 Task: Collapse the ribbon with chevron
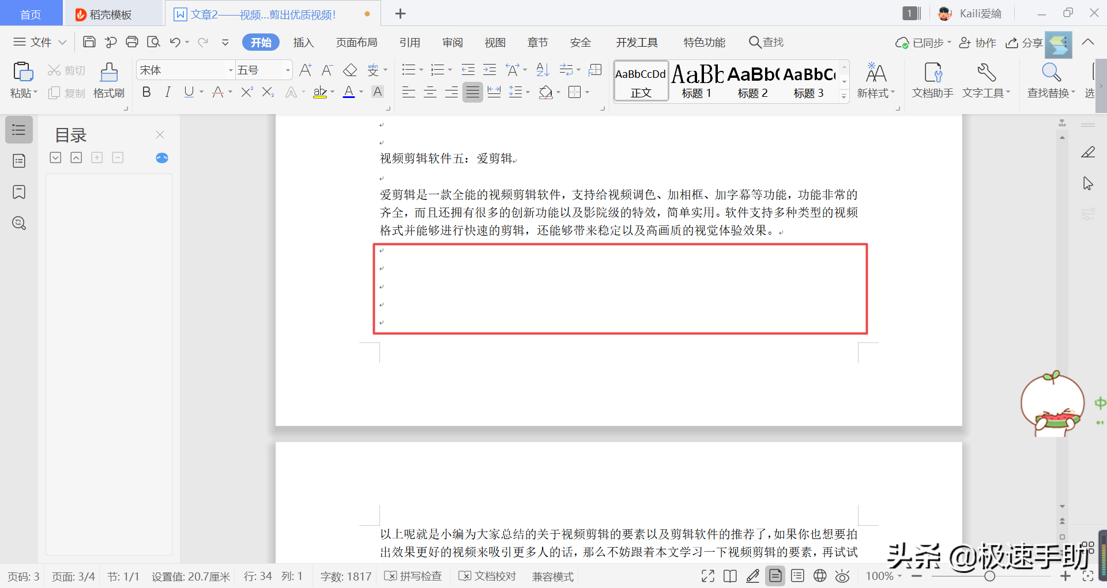point(1088,42)
